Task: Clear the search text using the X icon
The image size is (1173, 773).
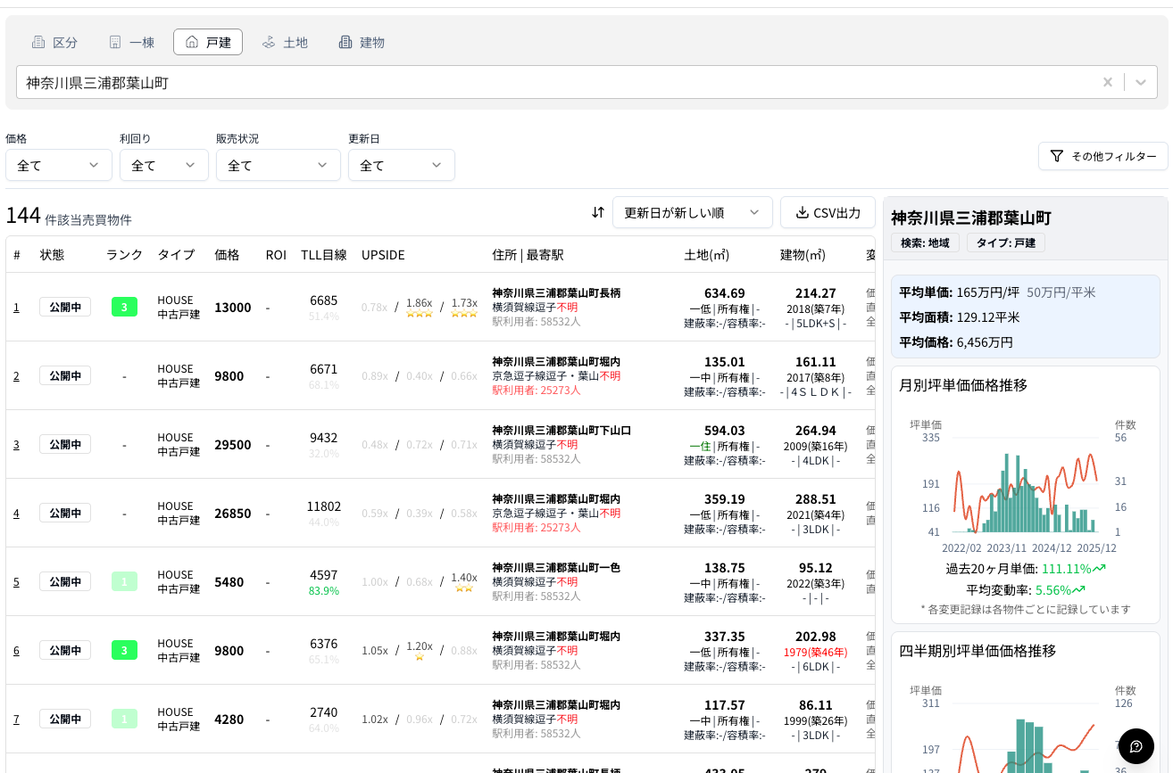Action: click(x=1107, y=81)
